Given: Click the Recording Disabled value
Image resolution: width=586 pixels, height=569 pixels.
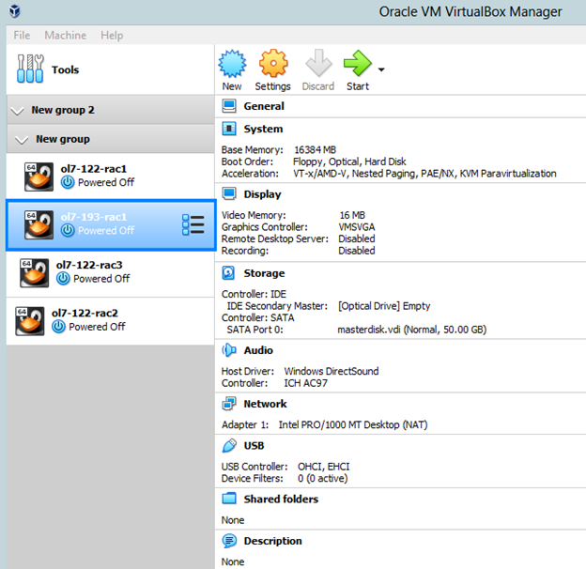Looking at the screenshot, I should 357,251.
